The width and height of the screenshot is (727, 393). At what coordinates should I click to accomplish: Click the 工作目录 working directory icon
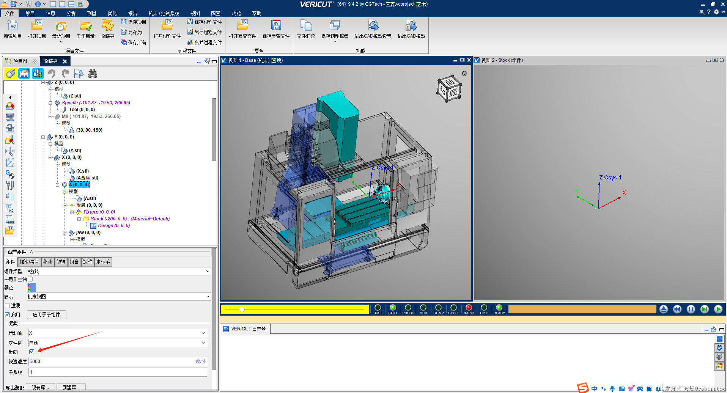click(86, 26)
